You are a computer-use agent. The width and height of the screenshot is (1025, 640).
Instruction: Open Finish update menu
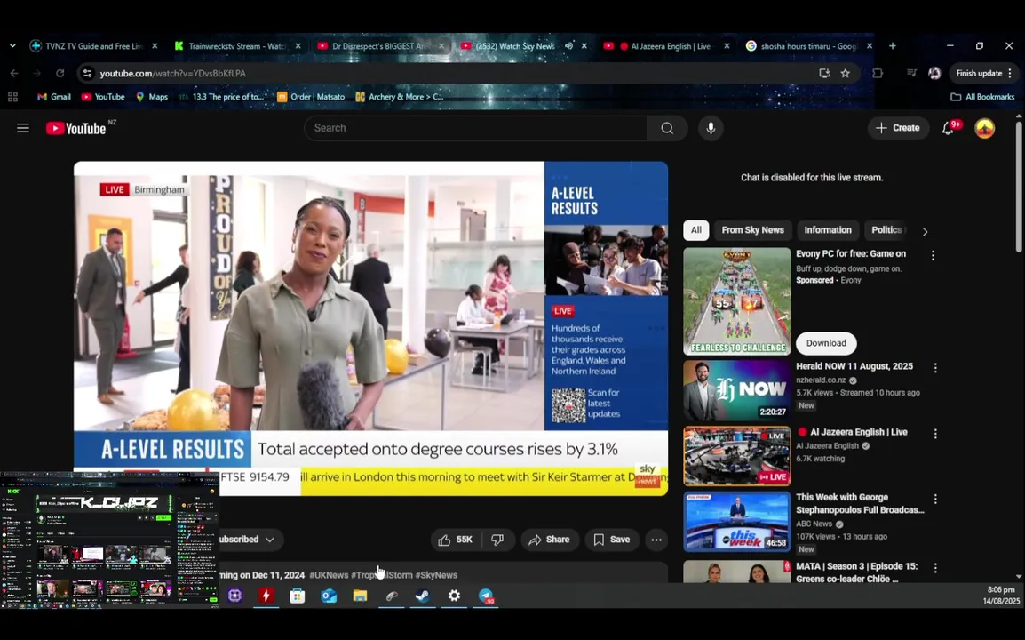coord(984,73)
